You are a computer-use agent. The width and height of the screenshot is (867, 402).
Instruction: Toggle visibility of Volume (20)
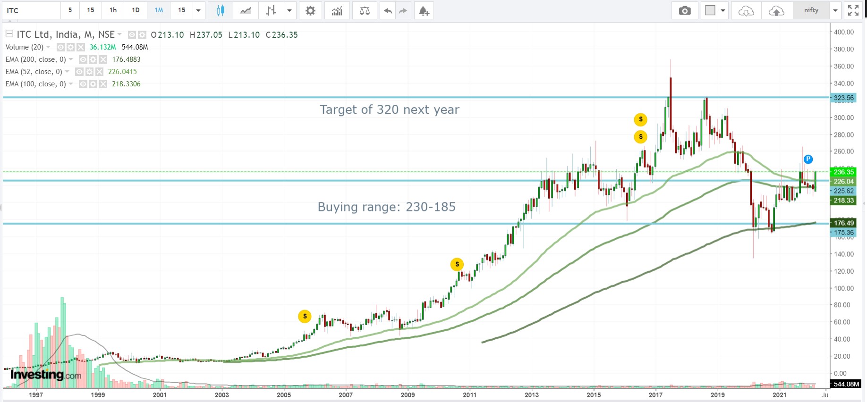pos(60,47)
